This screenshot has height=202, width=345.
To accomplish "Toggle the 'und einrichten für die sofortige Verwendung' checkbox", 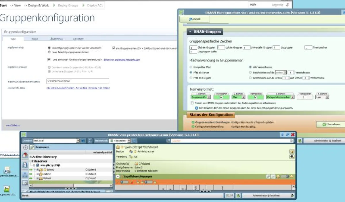I will coord(49,60).
